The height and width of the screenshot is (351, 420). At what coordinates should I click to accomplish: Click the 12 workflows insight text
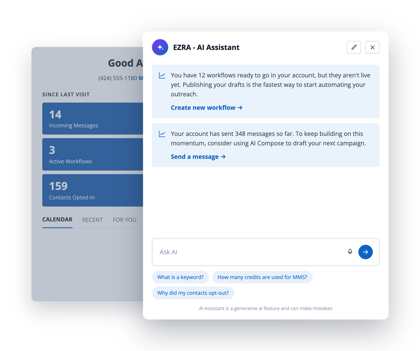point(270,85)
